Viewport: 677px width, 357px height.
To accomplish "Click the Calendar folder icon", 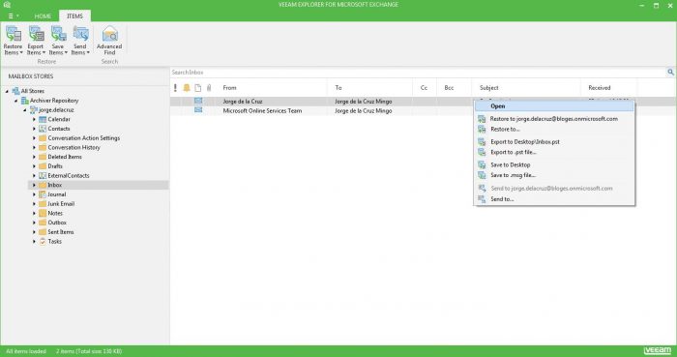I will point(43,119).
